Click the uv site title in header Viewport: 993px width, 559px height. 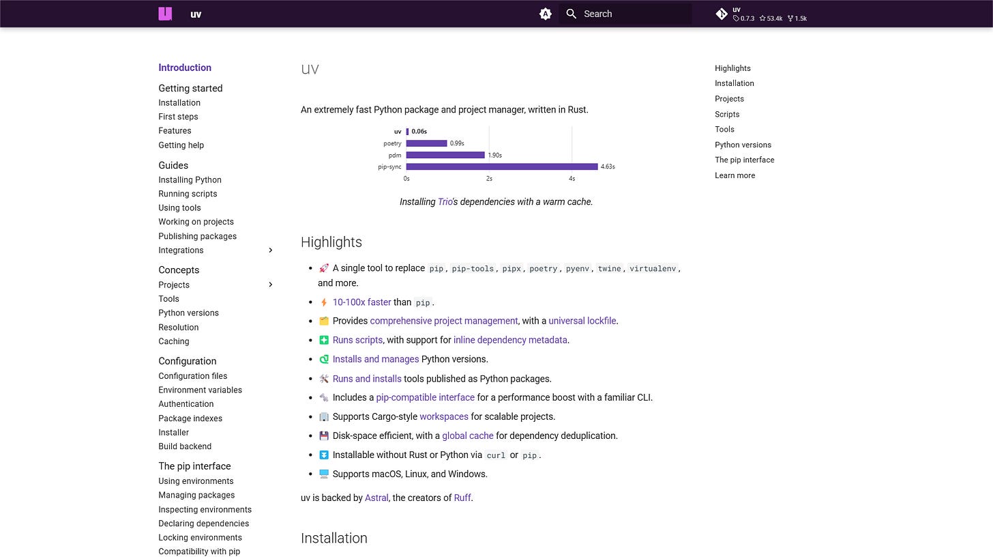[x=196, y=14]
